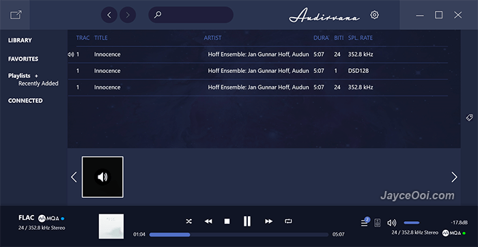Minimize the Audirvana window

pyautogui.click(x=420, y=15)
